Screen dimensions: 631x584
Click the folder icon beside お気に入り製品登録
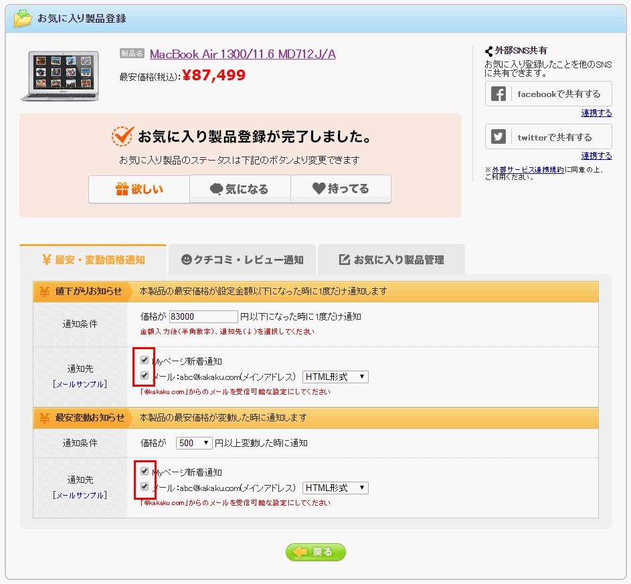(23, 19)
